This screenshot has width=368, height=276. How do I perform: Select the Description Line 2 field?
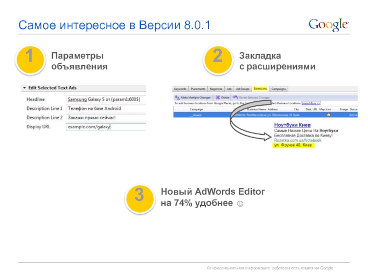106,118
